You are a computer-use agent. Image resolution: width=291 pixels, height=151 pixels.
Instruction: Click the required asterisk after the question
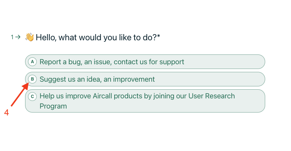point(159,36)
